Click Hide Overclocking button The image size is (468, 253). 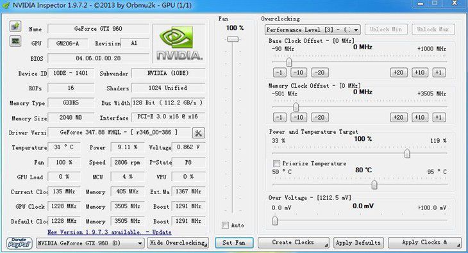(178, 243)
